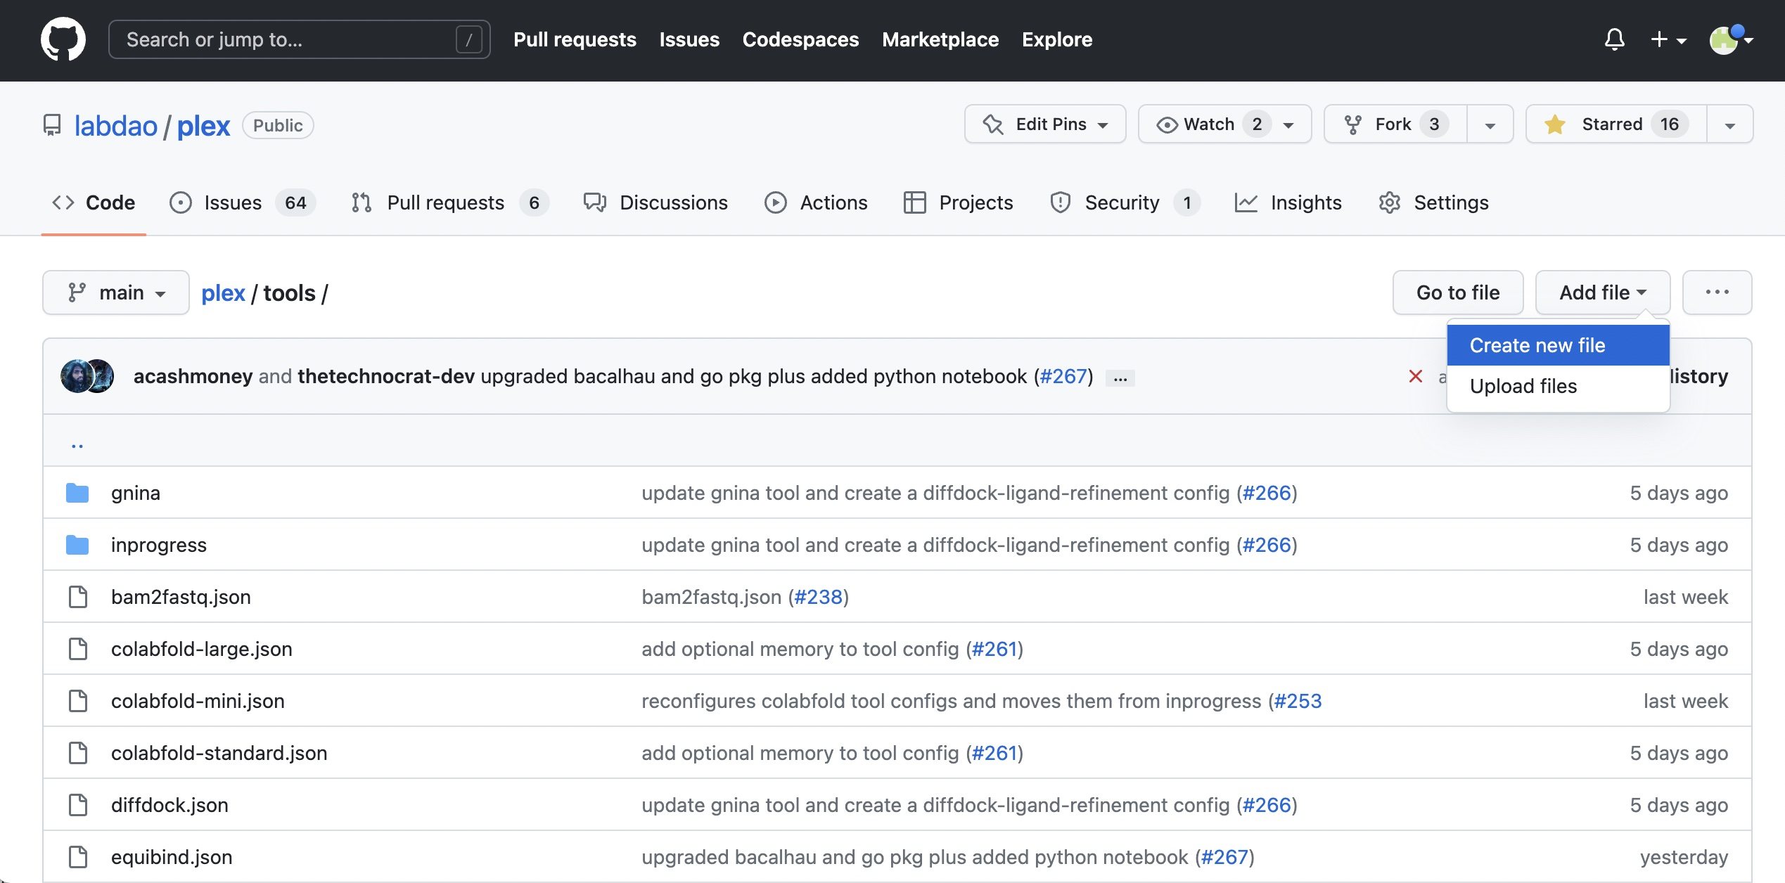Open colabfold-standard.json file
This screenshot has width=1785, height=883.
tap(219, 753)
